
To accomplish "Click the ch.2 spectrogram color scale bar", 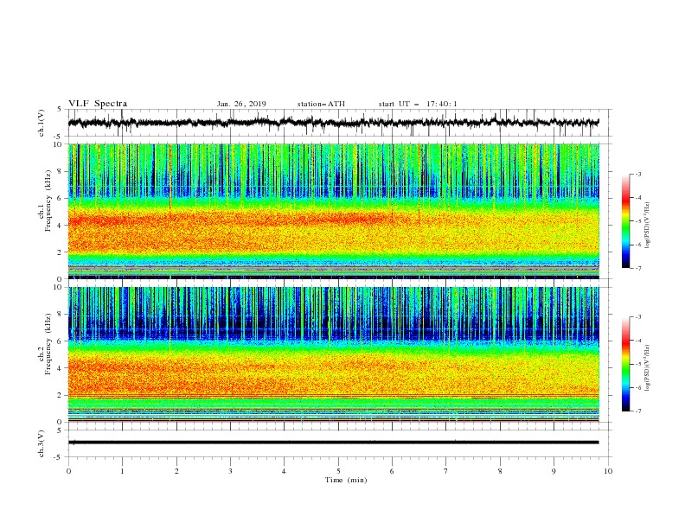I will tap(625, 364).
